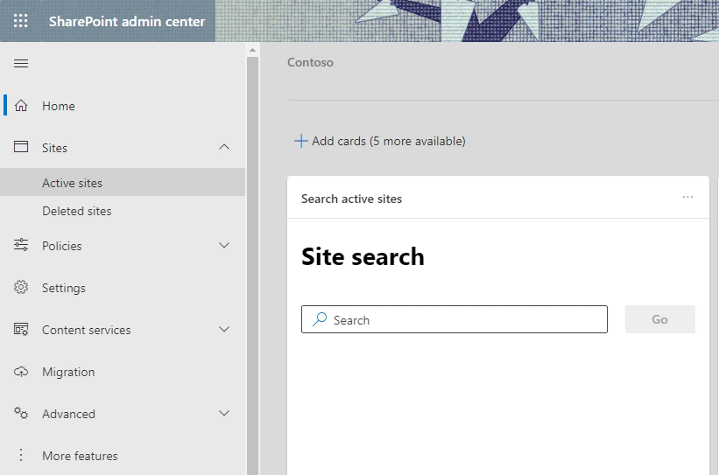Click the plus icon beside Add cards
Screen dimensions: 719x475
[x=300, y=141]
